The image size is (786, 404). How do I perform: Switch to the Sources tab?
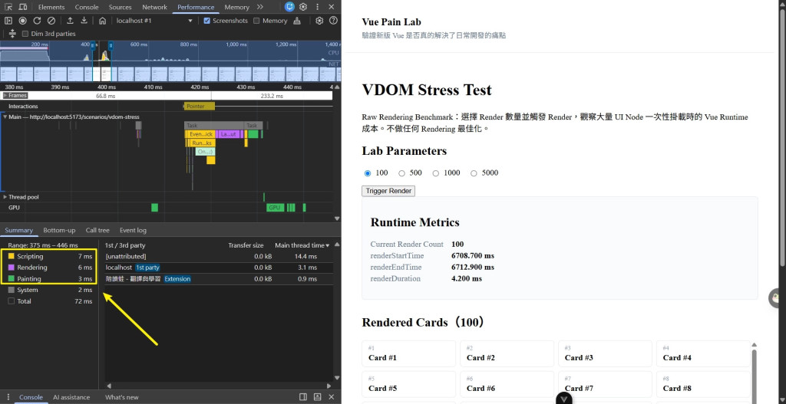click(x=121, y=7)
